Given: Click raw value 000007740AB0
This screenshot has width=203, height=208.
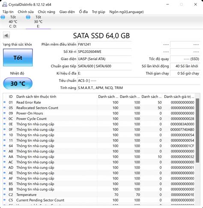Looking at the screenshot, I should pos(182,130).
